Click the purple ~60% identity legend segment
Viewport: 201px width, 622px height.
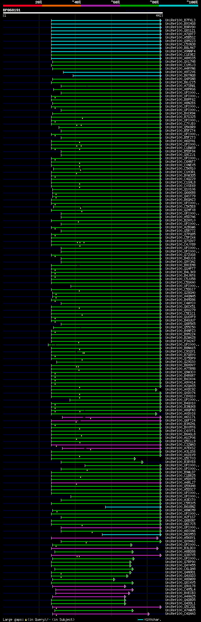100,6
